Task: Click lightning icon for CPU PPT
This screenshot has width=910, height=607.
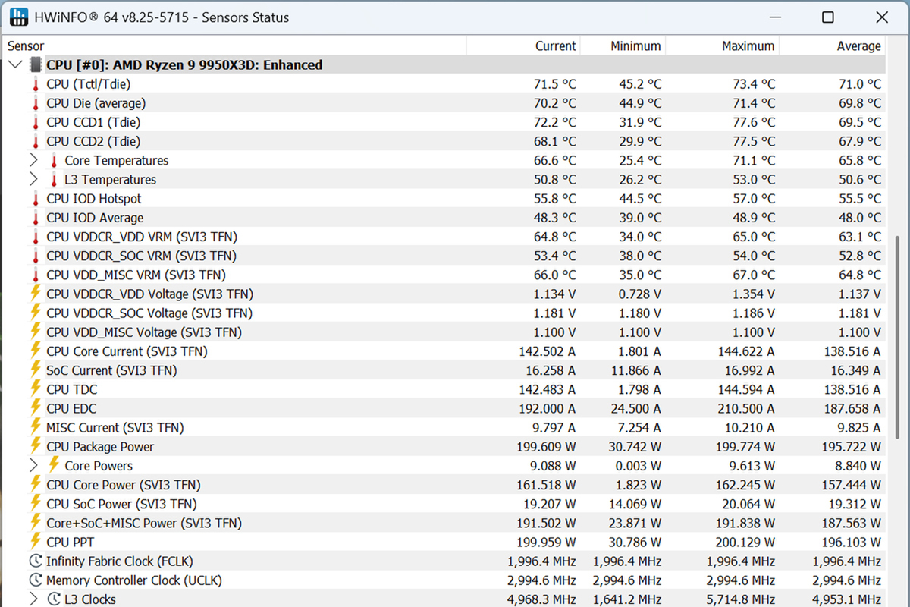Action: click(x=35, y=542)
